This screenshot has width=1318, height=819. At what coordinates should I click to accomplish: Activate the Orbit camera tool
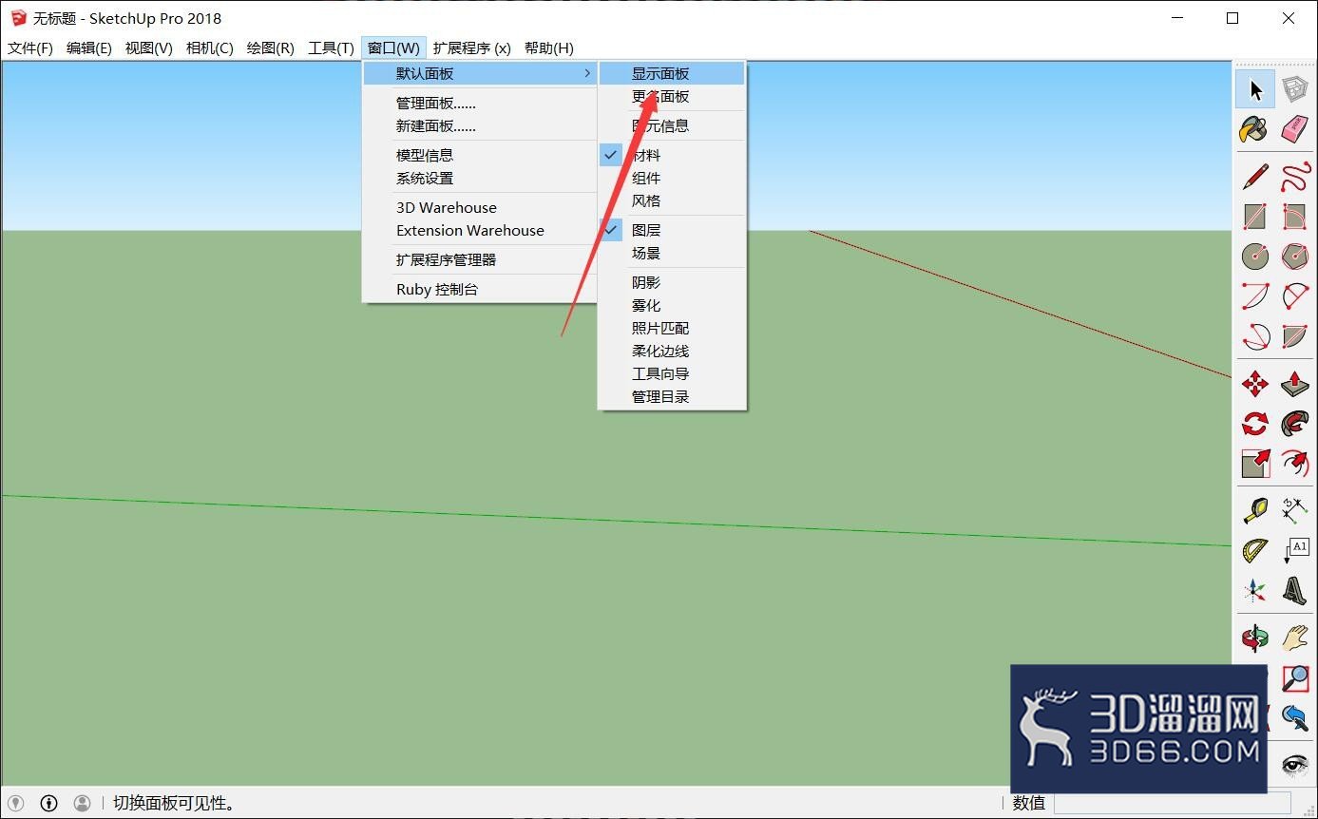[x=1255, y=638]
